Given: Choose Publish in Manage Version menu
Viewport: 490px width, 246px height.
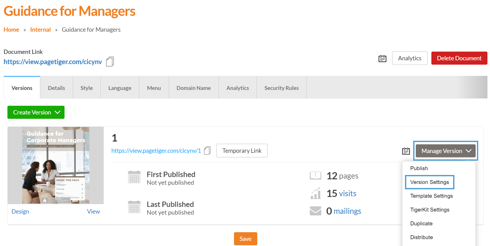Looking at the screenshot, I should coord(419,168).
